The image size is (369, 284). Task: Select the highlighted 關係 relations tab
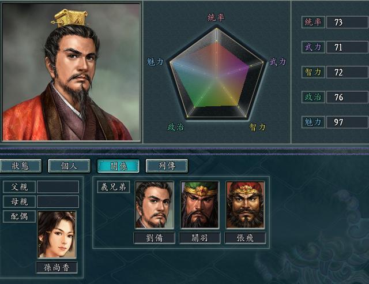click(118, 166)
